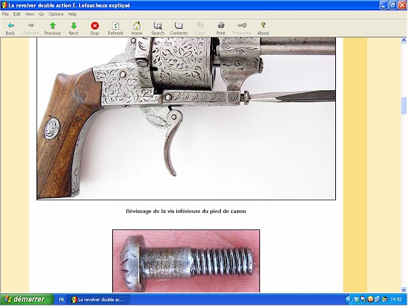Click the application icon in the title bar

coord(4,5)
